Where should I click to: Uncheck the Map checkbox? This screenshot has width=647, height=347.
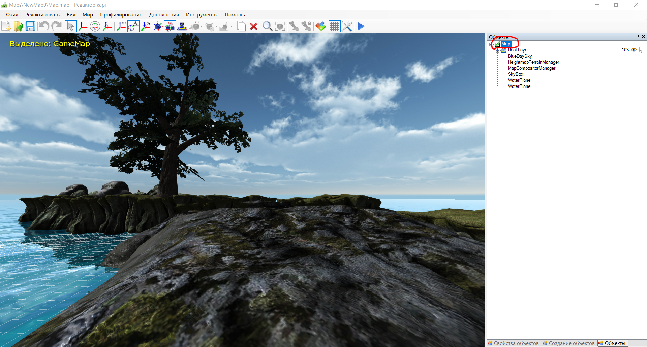(497, 44)
